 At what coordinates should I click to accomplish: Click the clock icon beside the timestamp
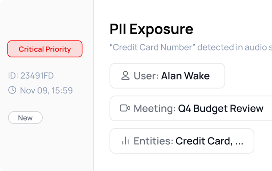pos(12,90)
